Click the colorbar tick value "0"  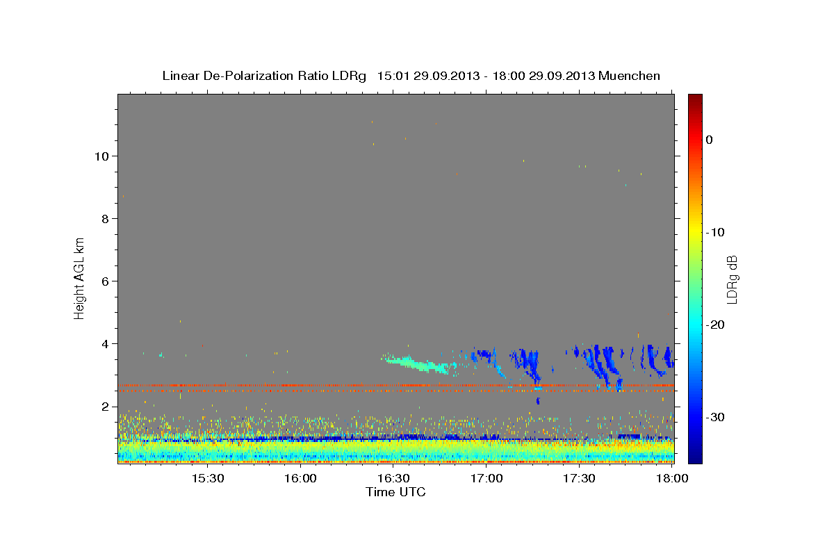click(710, 140)
